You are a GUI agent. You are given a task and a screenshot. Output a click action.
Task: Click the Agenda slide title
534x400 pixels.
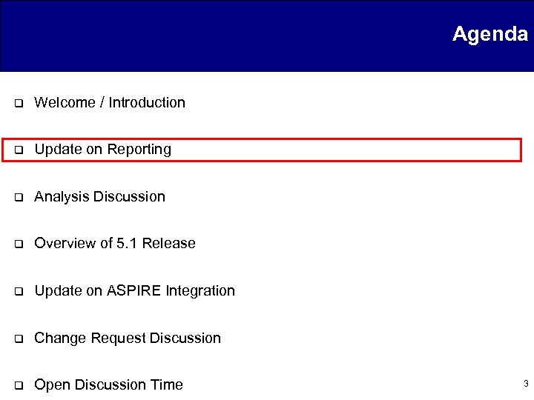click(489, 34)
